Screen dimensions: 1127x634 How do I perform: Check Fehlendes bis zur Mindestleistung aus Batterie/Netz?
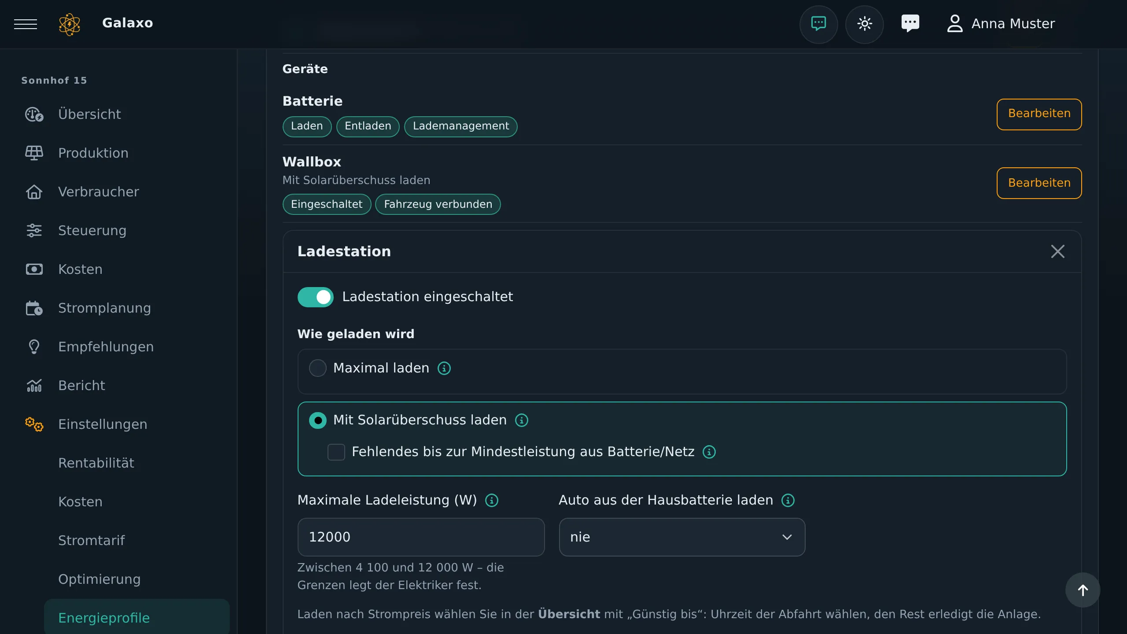(336, 452)
